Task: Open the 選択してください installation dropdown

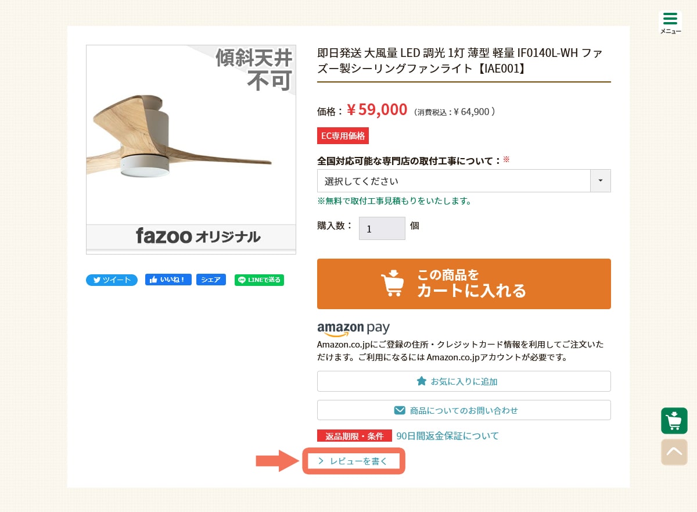Action: pyautogui.click(x=453, y=181)
